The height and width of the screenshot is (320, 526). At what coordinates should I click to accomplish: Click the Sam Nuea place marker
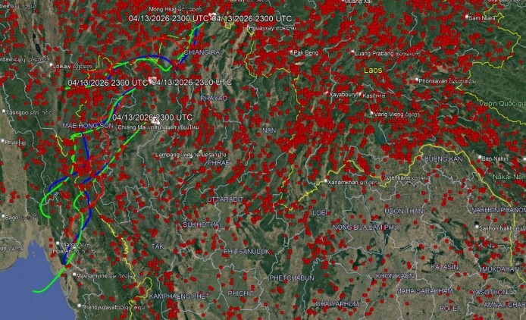pos(467,17)
